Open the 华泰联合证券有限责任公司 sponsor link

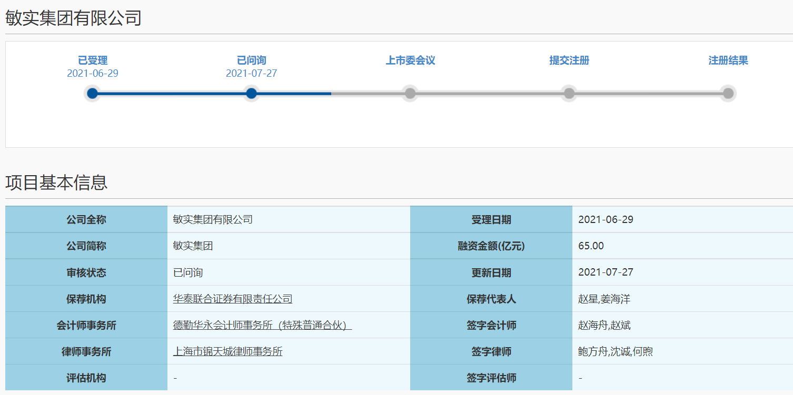click(x=232, y=299)
